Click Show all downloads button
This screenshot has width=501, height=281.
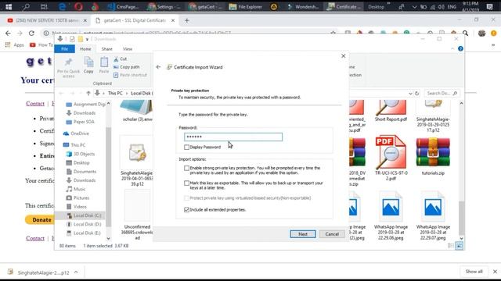pos(474,272)
